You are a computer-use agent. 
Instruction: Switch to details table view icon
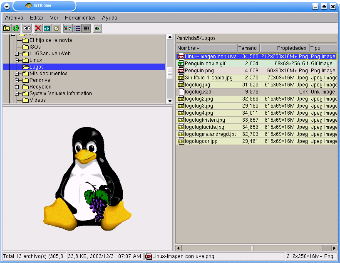(86, 28)
